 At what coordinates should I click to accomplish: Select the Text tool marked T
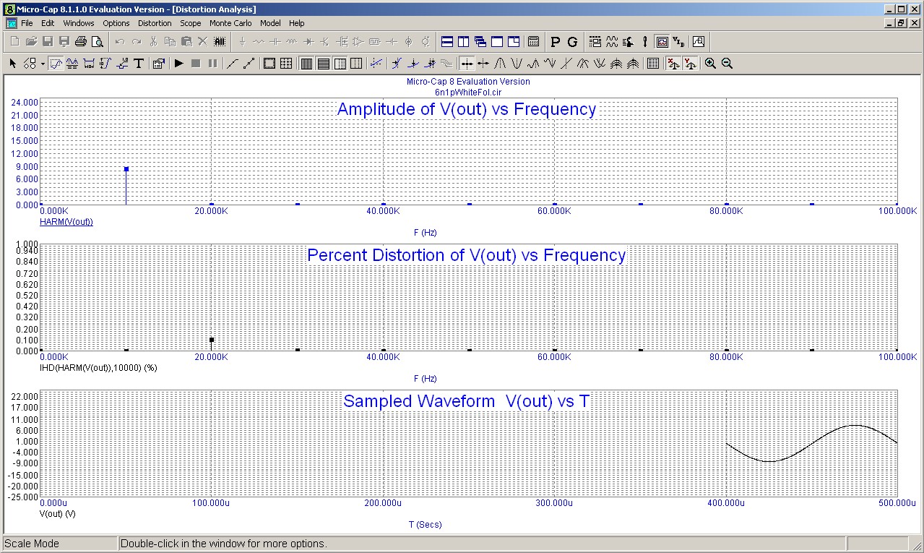pyautogui.click(x=139, y=64)
